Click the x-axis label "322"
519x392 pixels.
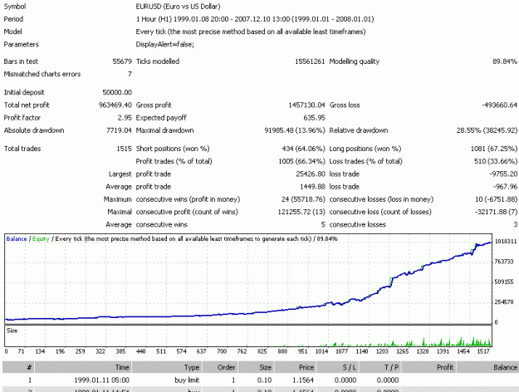tap(100, 351)
